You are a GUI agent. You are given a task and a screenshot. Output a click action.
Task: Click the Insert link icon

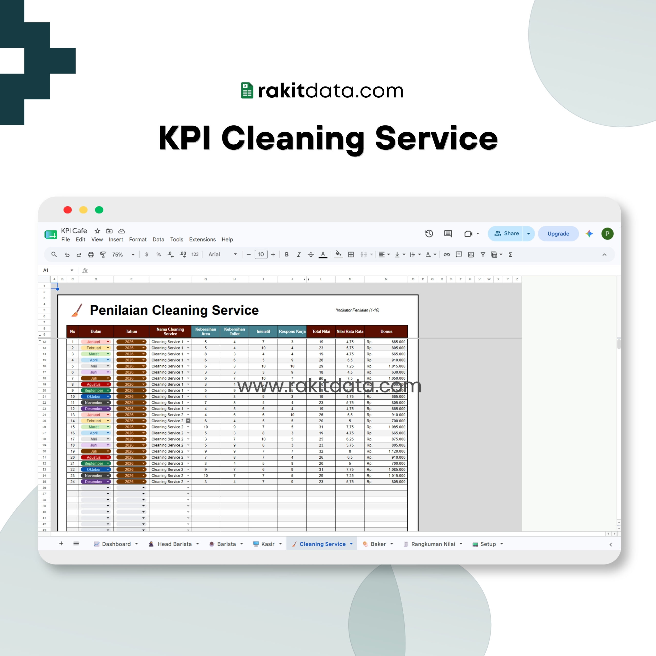446,255
